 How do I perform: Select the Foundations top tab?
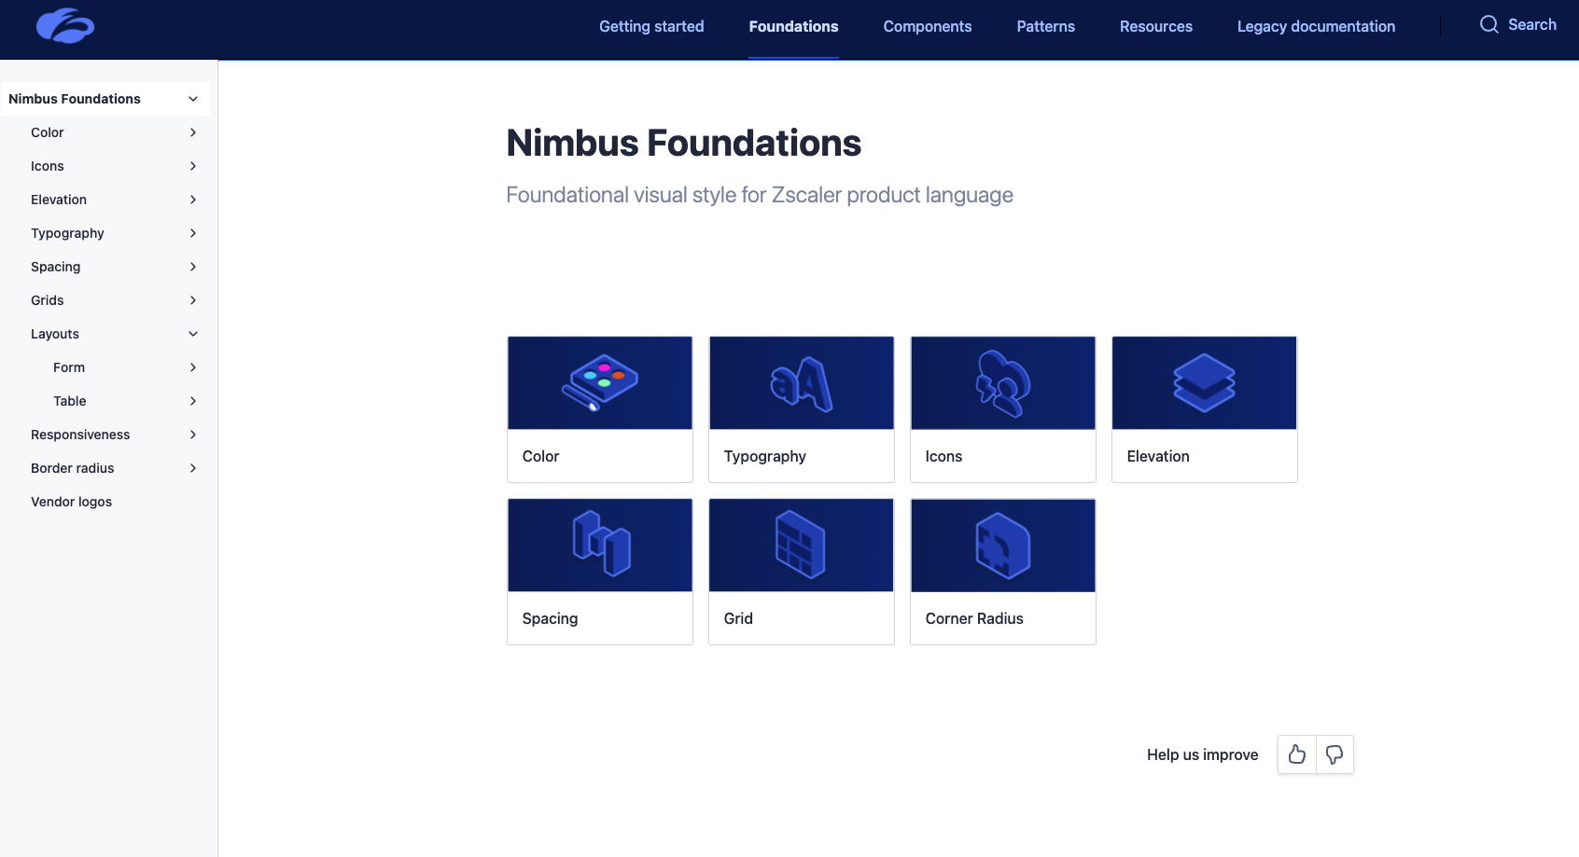[x=793, y=26]
